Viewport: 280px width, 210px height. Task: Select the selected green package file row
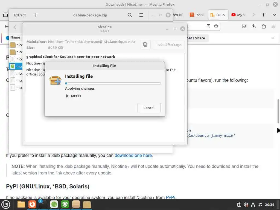click(x=16, y=66)
